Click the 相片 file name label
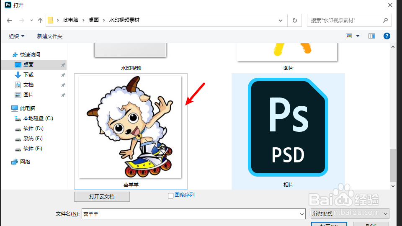Screen dimensions: 402x226 tap(288, 185)
